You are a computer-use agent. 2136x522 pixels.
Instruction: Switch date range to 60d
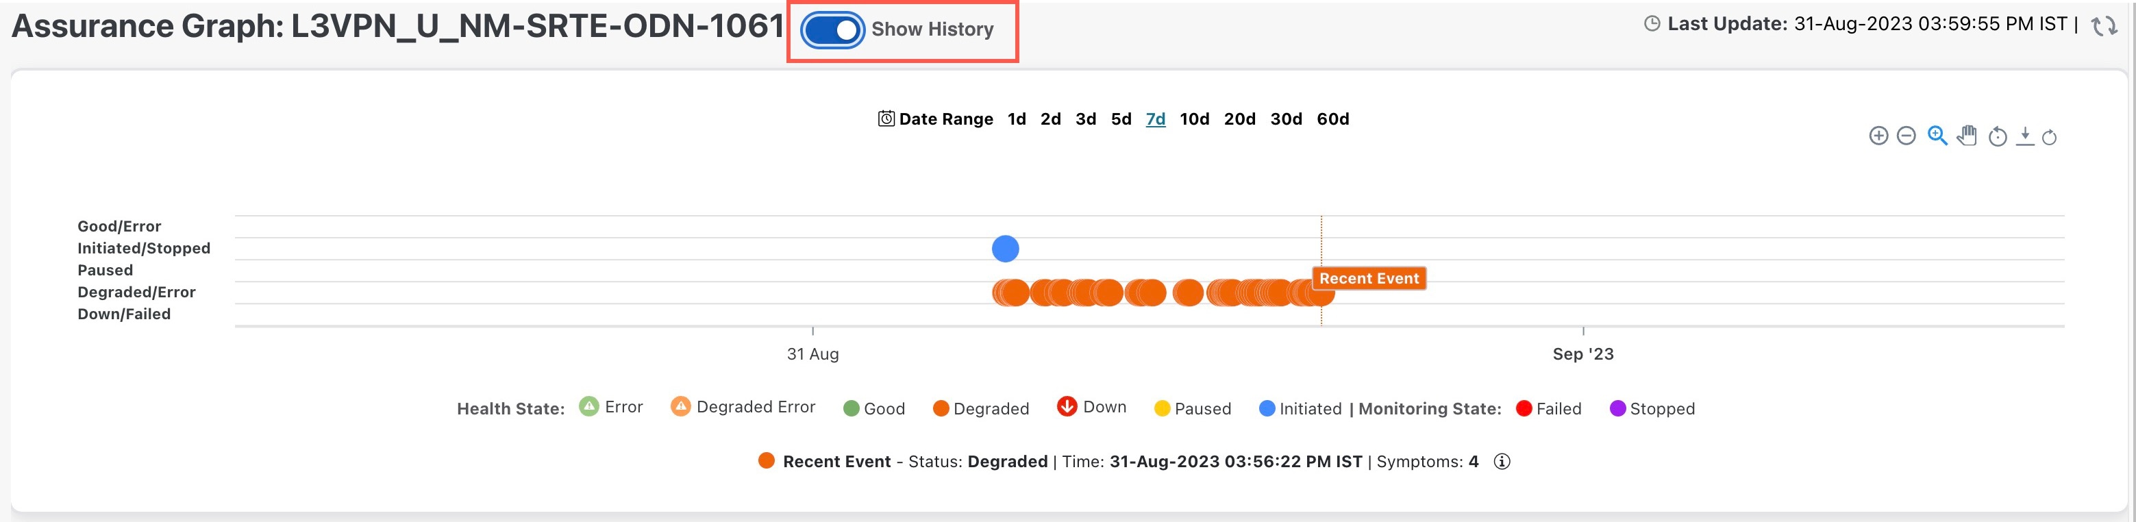click(1332, 119)
